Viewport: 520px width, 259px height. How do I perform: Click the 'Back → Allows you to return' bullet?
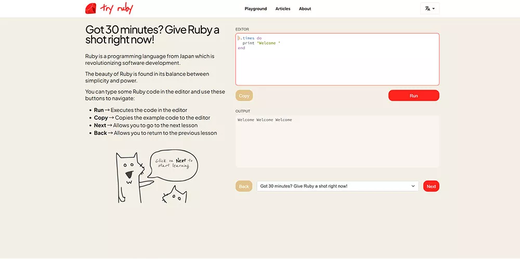[x=155, y=133]
